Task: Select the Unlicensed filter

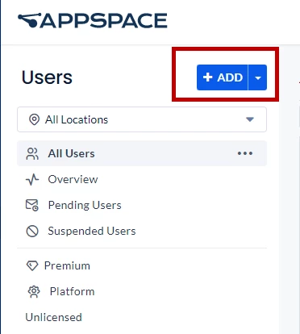Action: (53, 317)
